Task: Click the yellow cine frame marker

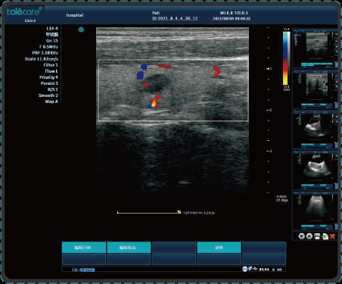Action: coord(179,212)
